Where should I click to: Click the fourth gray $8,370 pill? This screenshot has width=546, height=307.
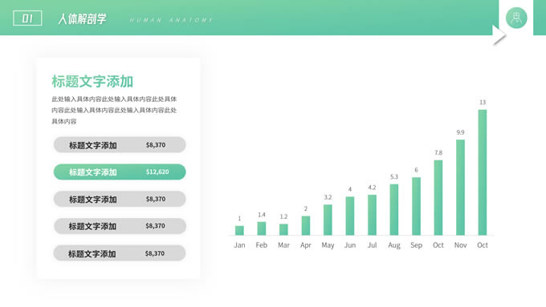[x=120, y=226]
